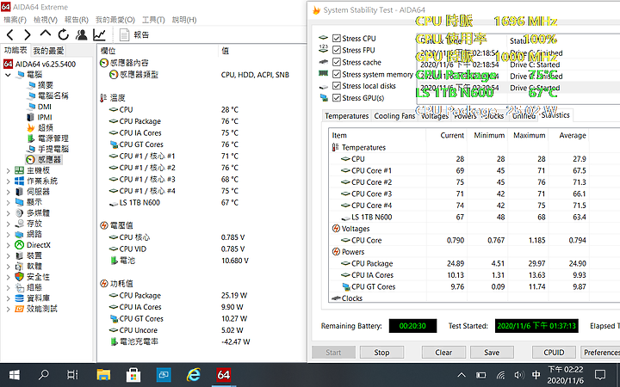Expand the 作業系統 tree node
Viewport: 620px width, 387px height.
tap(8, 181)
